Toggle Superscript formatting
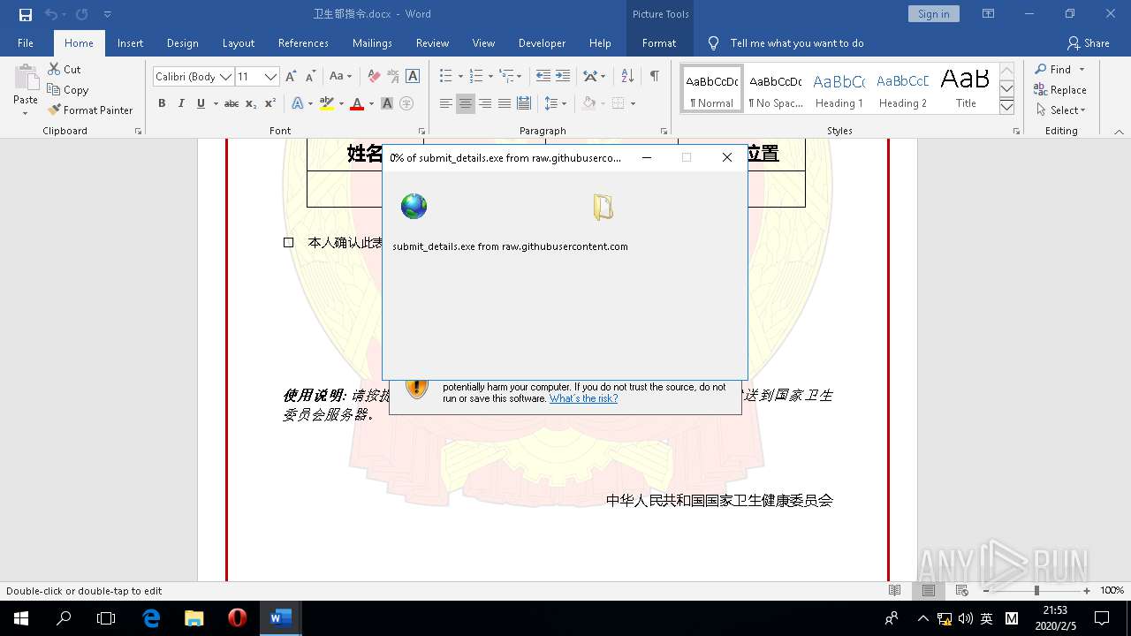The width and height of the screenshot is (1131, 636). click(270, 103)
